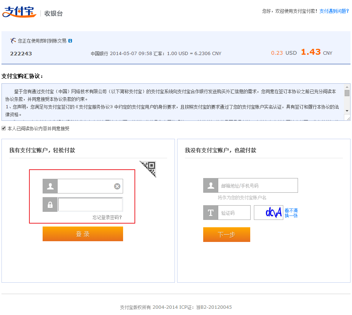Switch to QR code login icon

click(148, 169)
